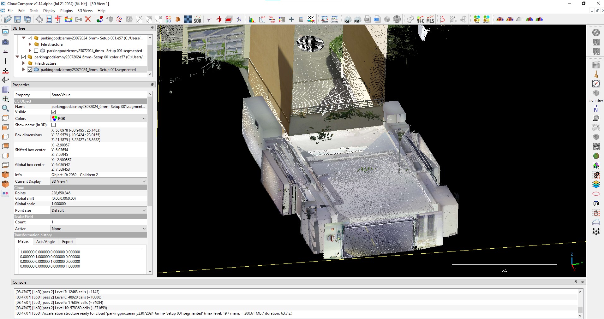Click the SOR filter toolbar icon

[198, 20]
